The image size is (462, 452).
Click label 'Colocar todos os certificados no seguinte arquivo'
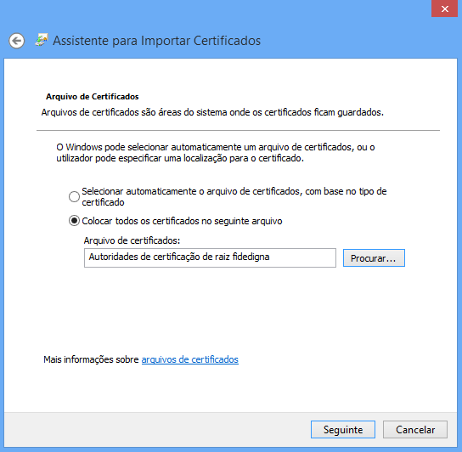pos(182,221)
